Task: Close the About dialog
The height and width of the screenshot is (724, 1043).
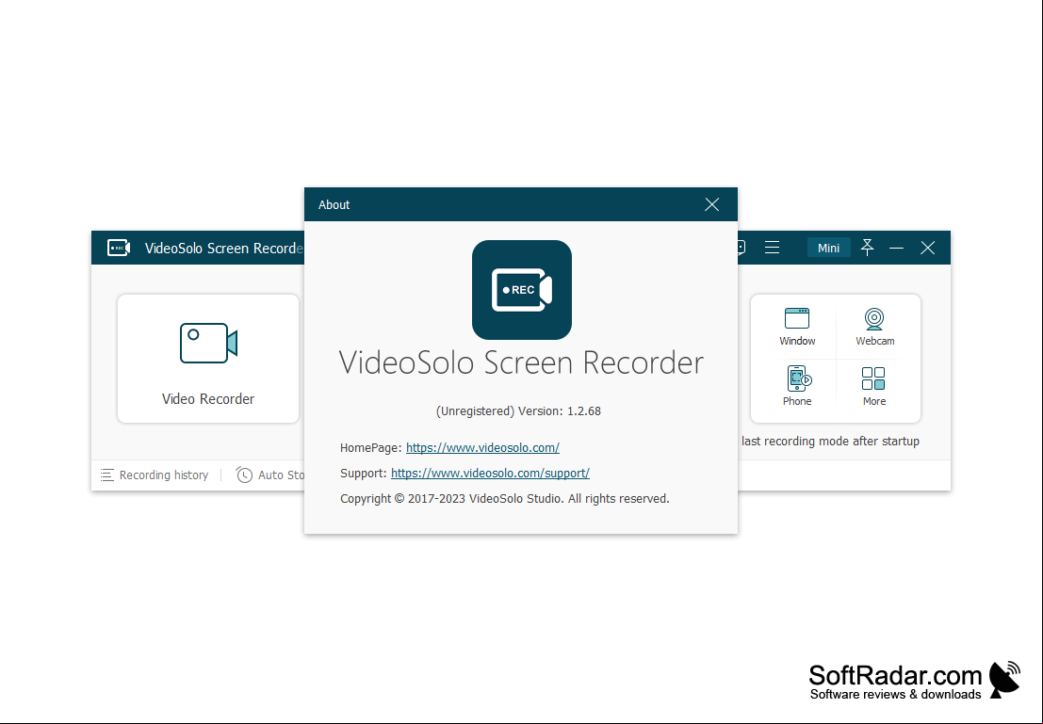Action: (711, 204)
